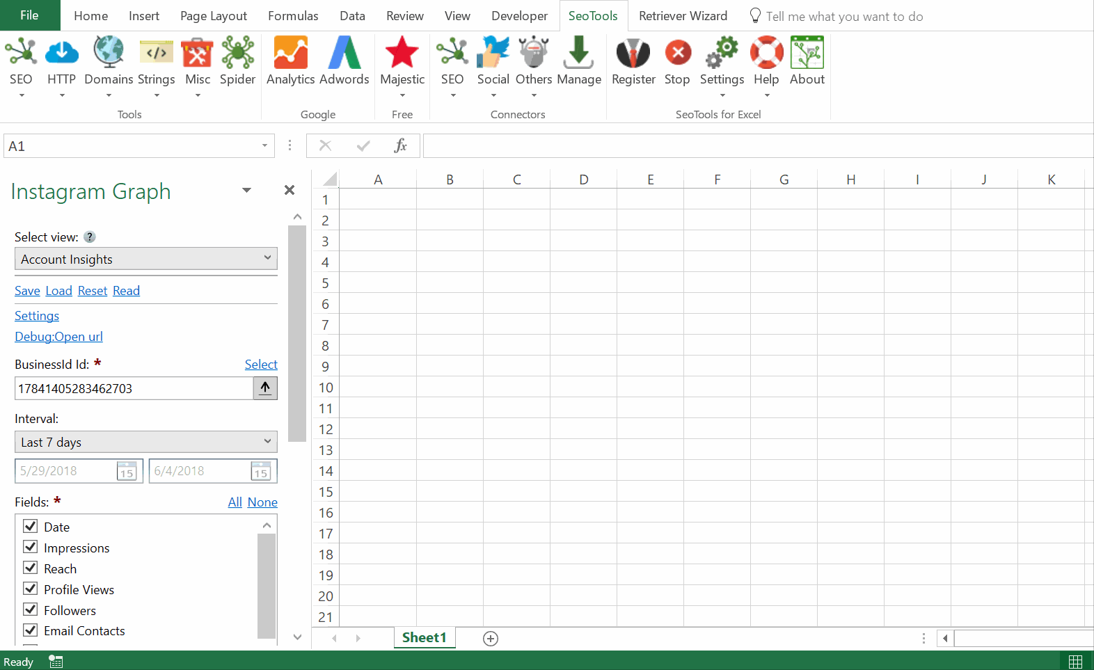Uncheck the Date field checkbox

(x=31, y=526)
